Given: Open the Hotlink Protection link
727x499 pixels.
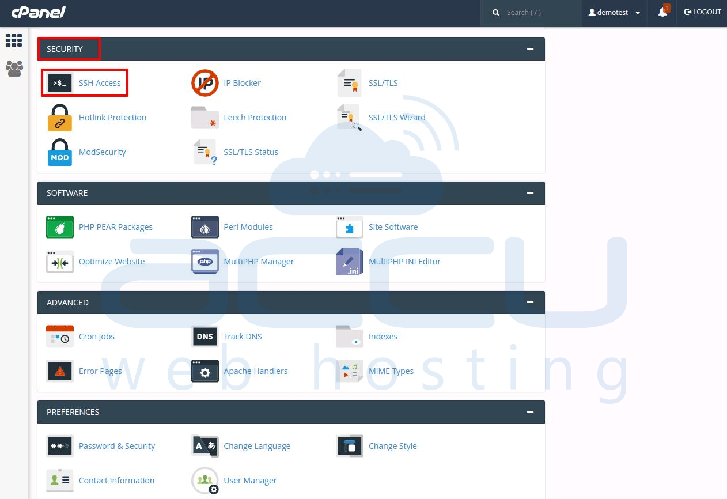Looking at the screenshot, I should [x=112, y=118].
